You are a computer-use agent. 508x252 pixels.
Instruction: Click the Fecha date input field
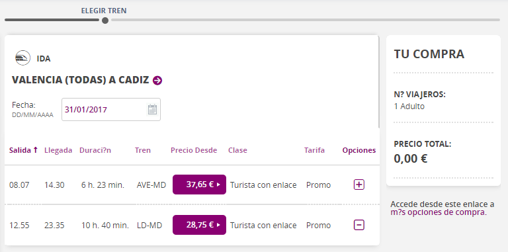pyautogui.click(x=111, y=110)
